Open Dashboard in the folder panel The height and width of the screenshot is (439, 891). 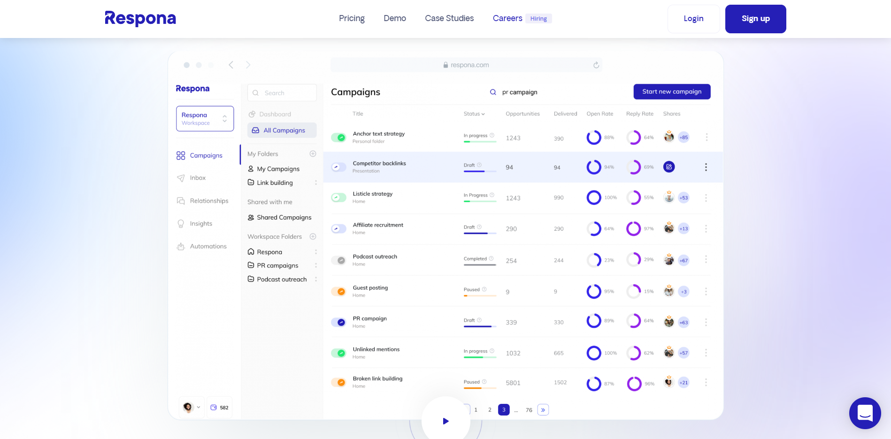coord(270,114)
